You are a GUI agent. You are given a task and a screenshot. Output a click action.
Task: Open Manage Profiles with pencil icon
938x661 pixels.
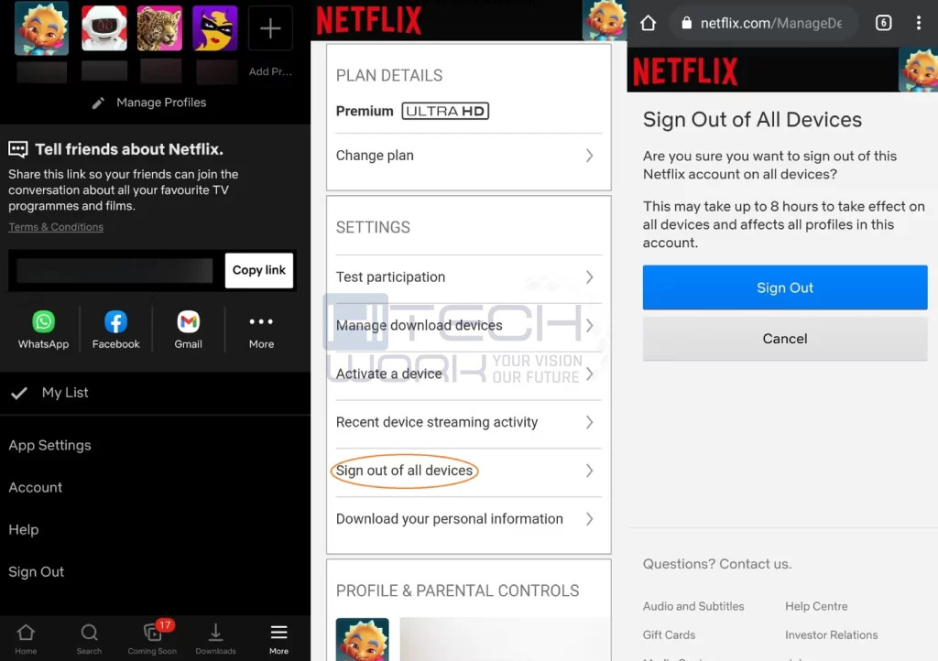tap(149, 103)
